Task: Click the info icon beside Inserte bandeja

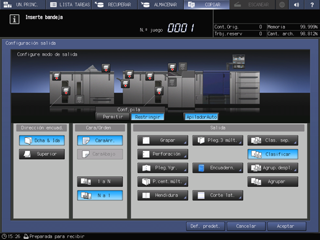Action: pos(14,19)
